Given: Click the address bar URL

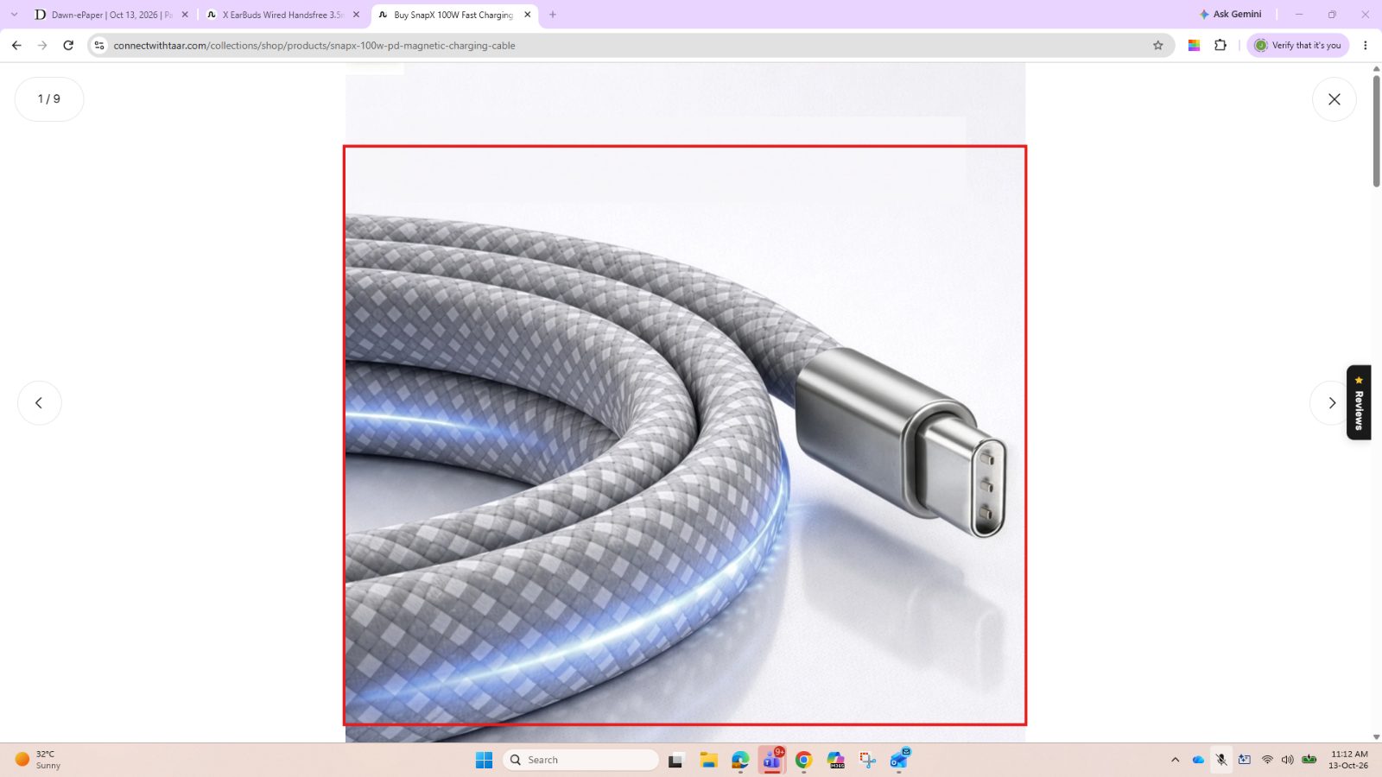Looking at the screenshot, I should (314, 46).
